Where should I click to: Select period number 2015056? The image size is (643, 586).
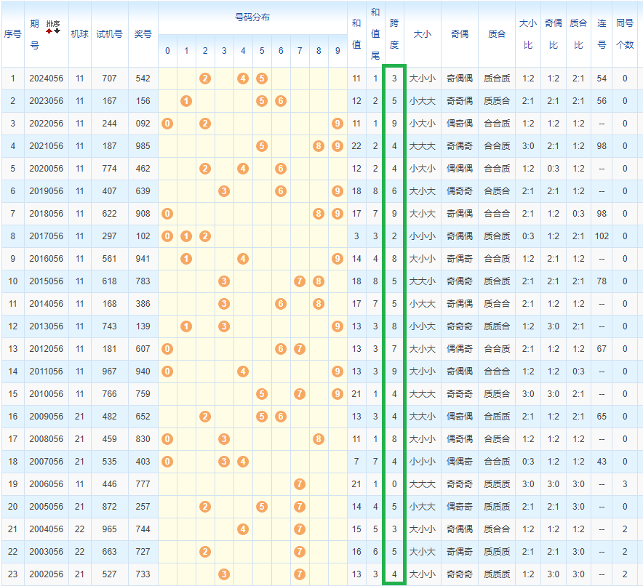[x=46, y=281]
